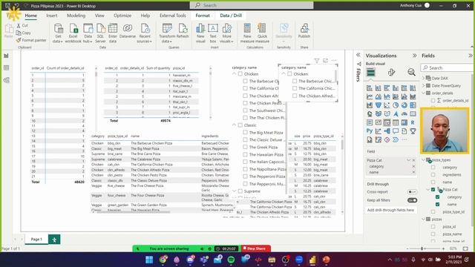Open the Enter data dialog
Image resolution: width=475 pixels, height=267 pixels.
pos(113,33)
